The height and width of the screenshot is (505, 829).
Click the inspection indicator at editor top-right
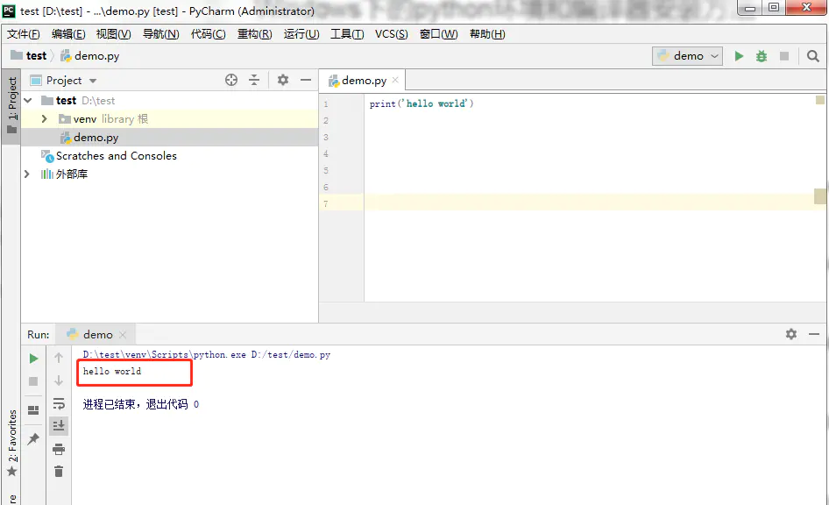(820, 100)
